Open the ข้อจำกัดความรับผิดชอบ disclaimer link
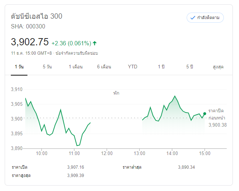 click(x=77, y=53)
